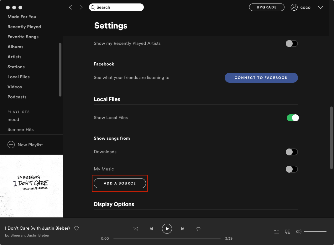
Task: Click the search magnifier icon
Action: [x=93, y=7]
